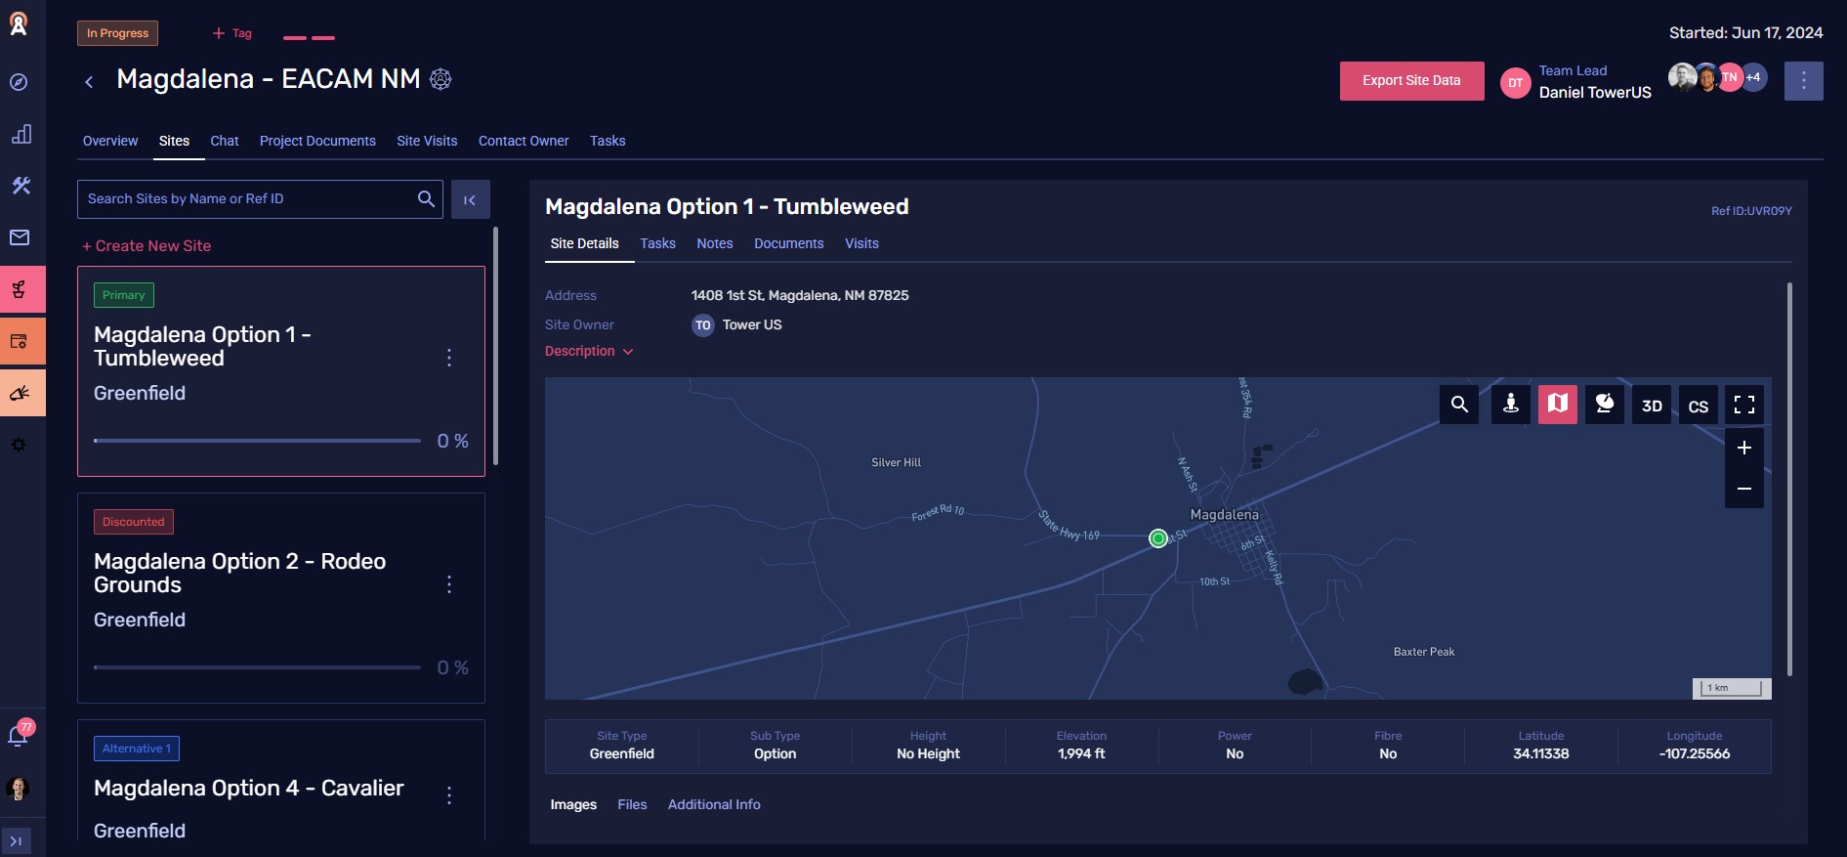Click the Primary status badge
1847x857 pixels.
coord(123,295)
